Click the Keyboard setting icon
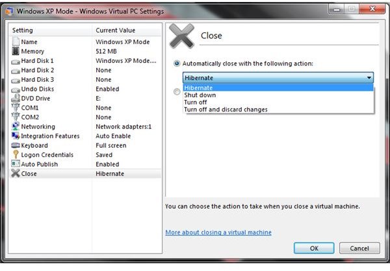 16,145
